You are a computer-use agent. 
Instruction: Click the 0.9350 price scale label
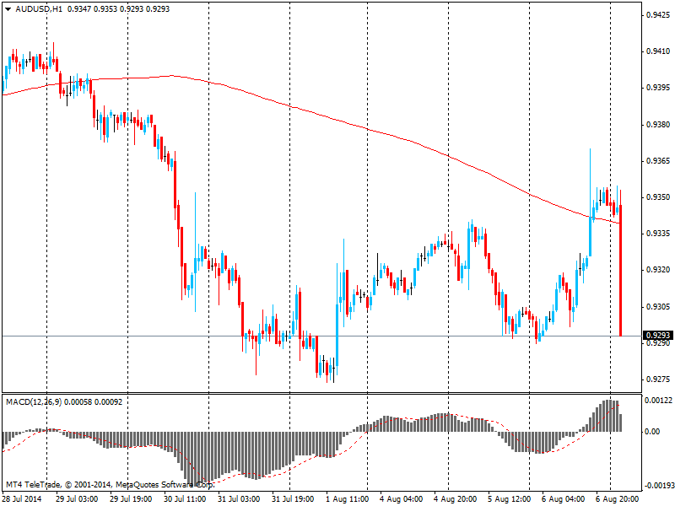[658, 197]
